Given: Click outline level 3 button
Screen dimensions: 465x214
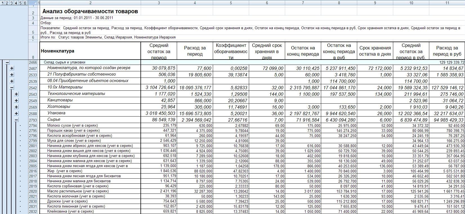Looking at the screenshot, I should coord(12,3).
